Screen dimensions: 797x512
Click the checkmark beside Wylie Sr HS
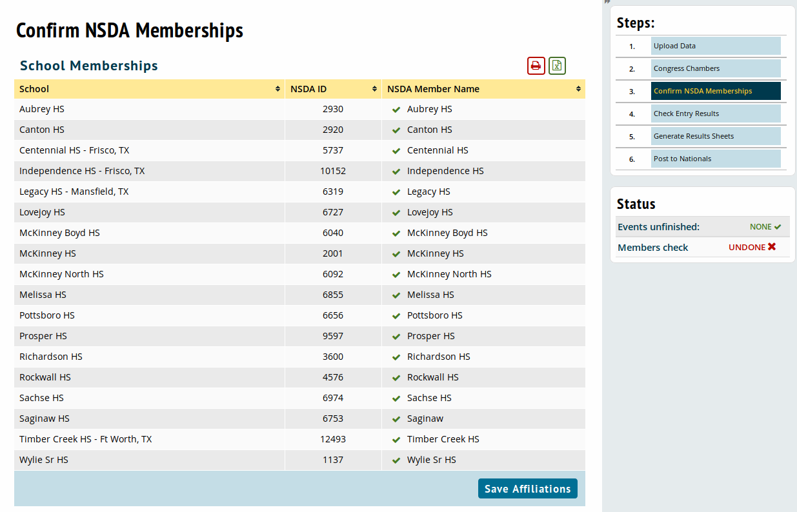(x=396, y=460)
